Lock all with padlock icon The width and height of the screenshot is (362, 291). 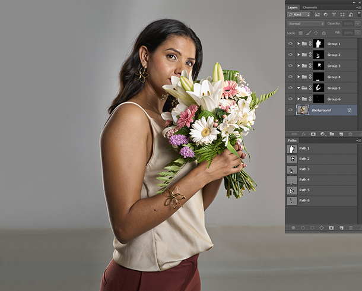coord(323,33)
